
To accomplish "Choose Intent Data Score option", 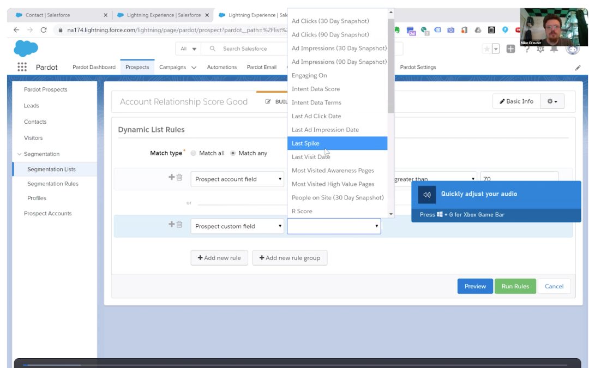I will pyautogui.click(x=338, y=89).
